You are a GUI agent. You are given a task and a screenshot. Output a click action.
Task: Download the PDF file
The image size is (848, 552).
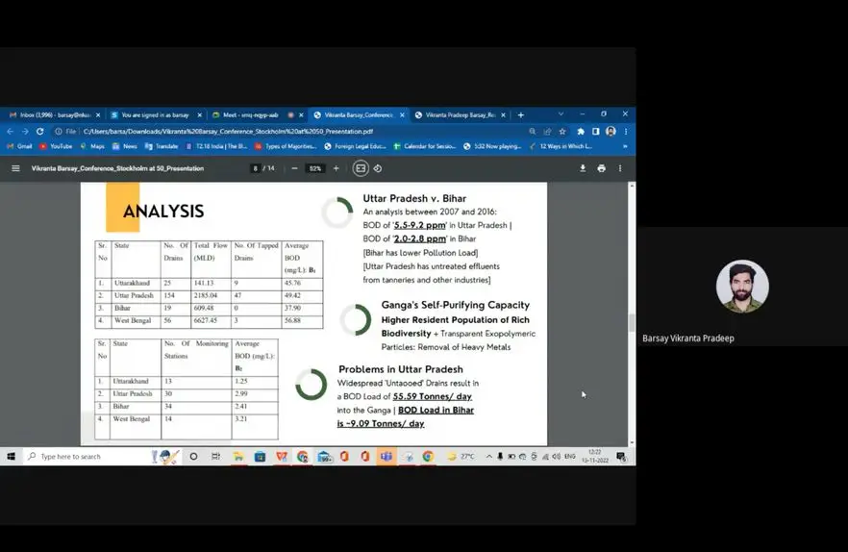(x=583, y=168)
